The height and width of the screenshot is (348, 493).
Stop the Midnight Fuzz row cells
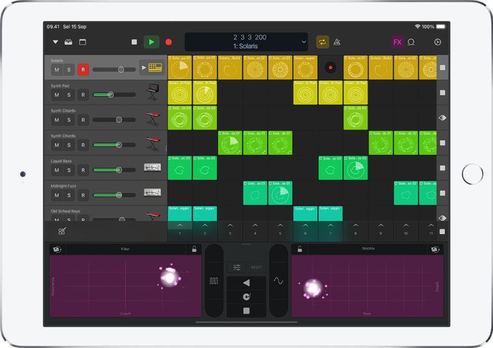442,193
